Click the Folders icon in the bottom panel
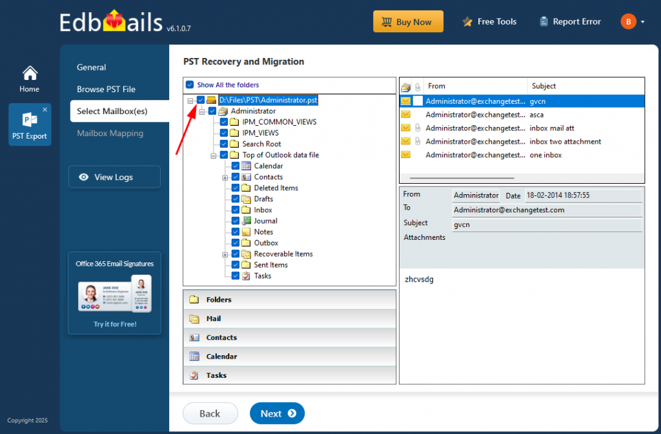Screen dimensions: 661x434 [194, 300]
